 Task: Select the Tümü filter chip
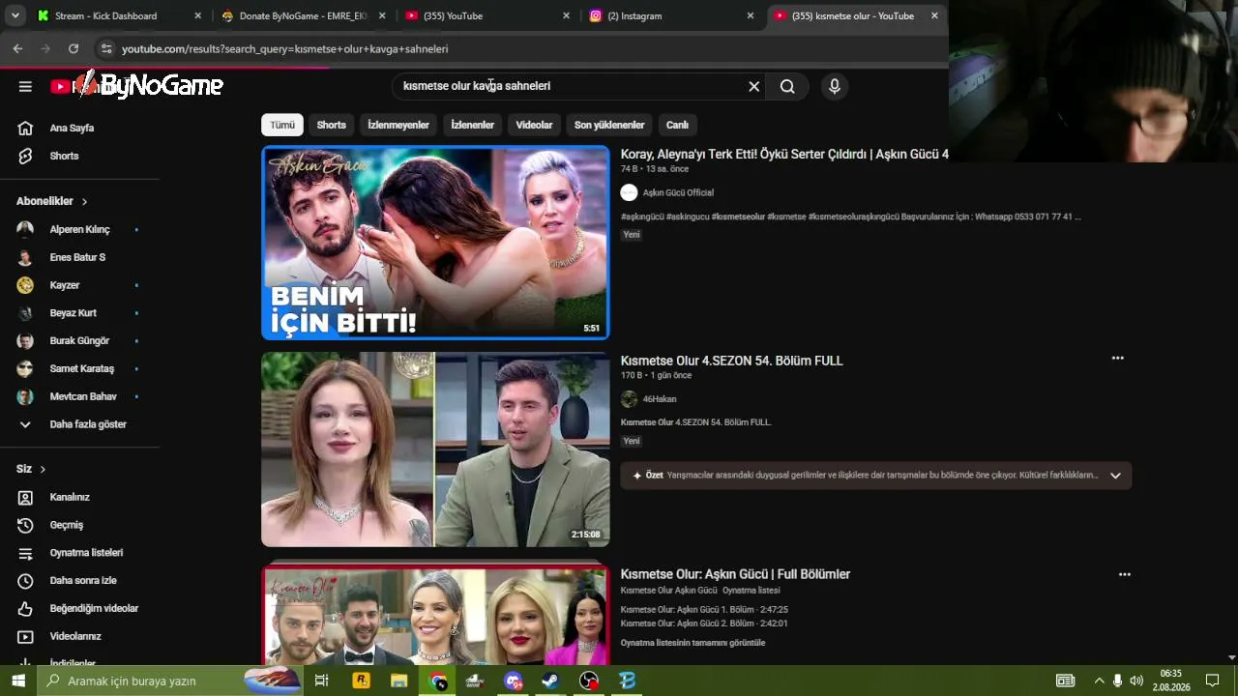[x=282, y=125]
